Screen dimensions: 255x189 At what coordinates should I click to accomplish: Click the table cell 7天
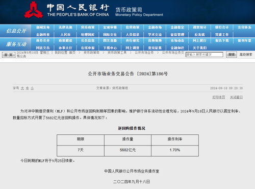pos(81,150)
